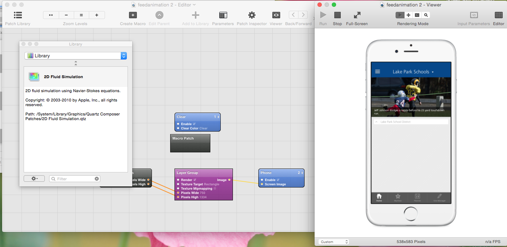Select the magnifier Rendering Mode segment
Screen dimensions: 507x247
point(426,15)
